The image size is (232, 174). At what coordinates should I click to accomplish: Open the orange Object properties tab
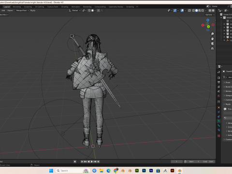[x=218, y=107]
